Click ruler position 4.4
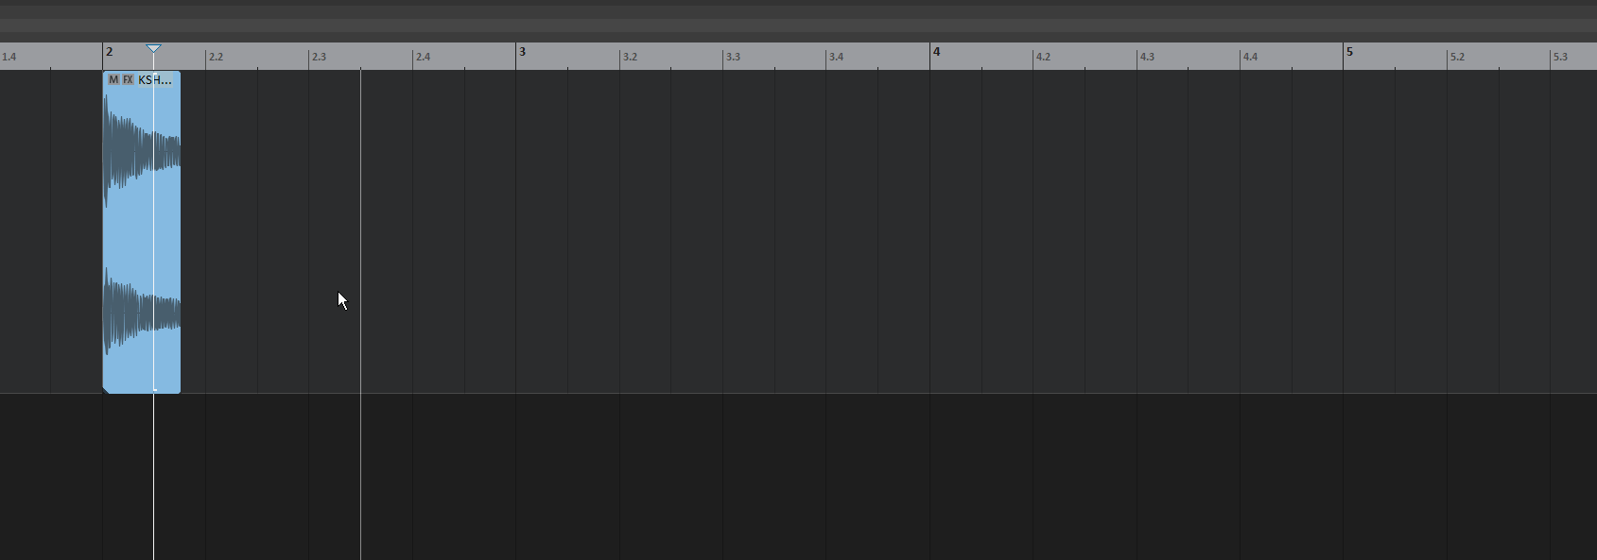This screenshot has width=1597, height=560. pos(1250,57)
